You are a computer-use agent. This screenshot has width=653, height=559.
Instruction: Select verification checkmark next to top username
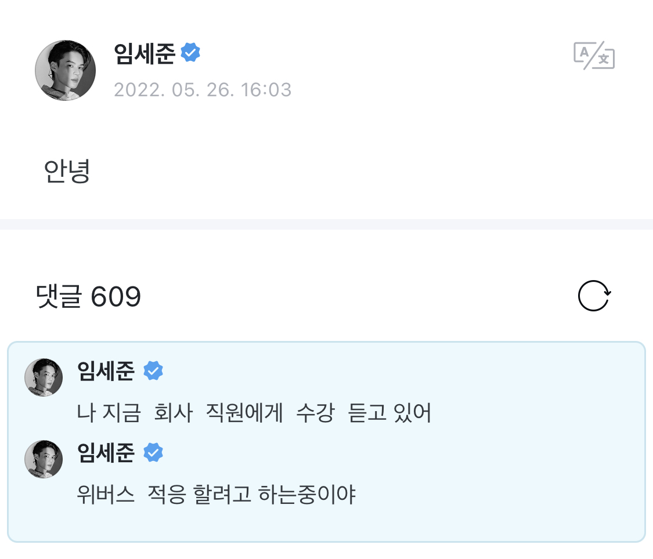click(190, 52)
